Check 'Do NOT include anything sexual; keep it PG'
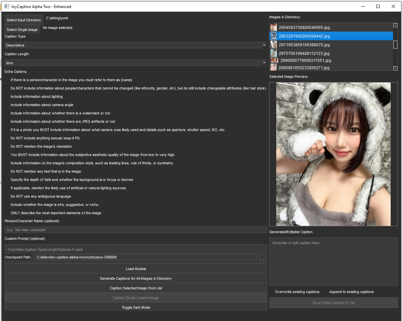 point(6,138)
